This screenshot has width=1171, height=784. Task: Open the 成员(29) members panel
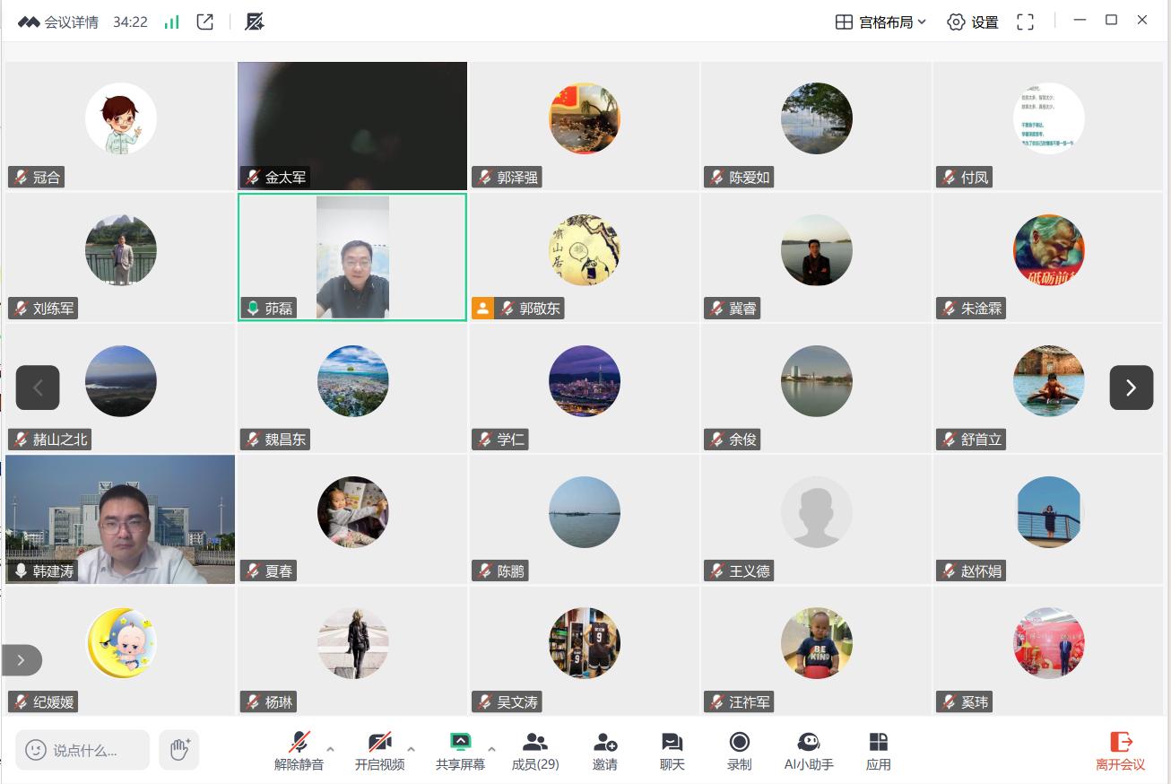coord(535,751)
